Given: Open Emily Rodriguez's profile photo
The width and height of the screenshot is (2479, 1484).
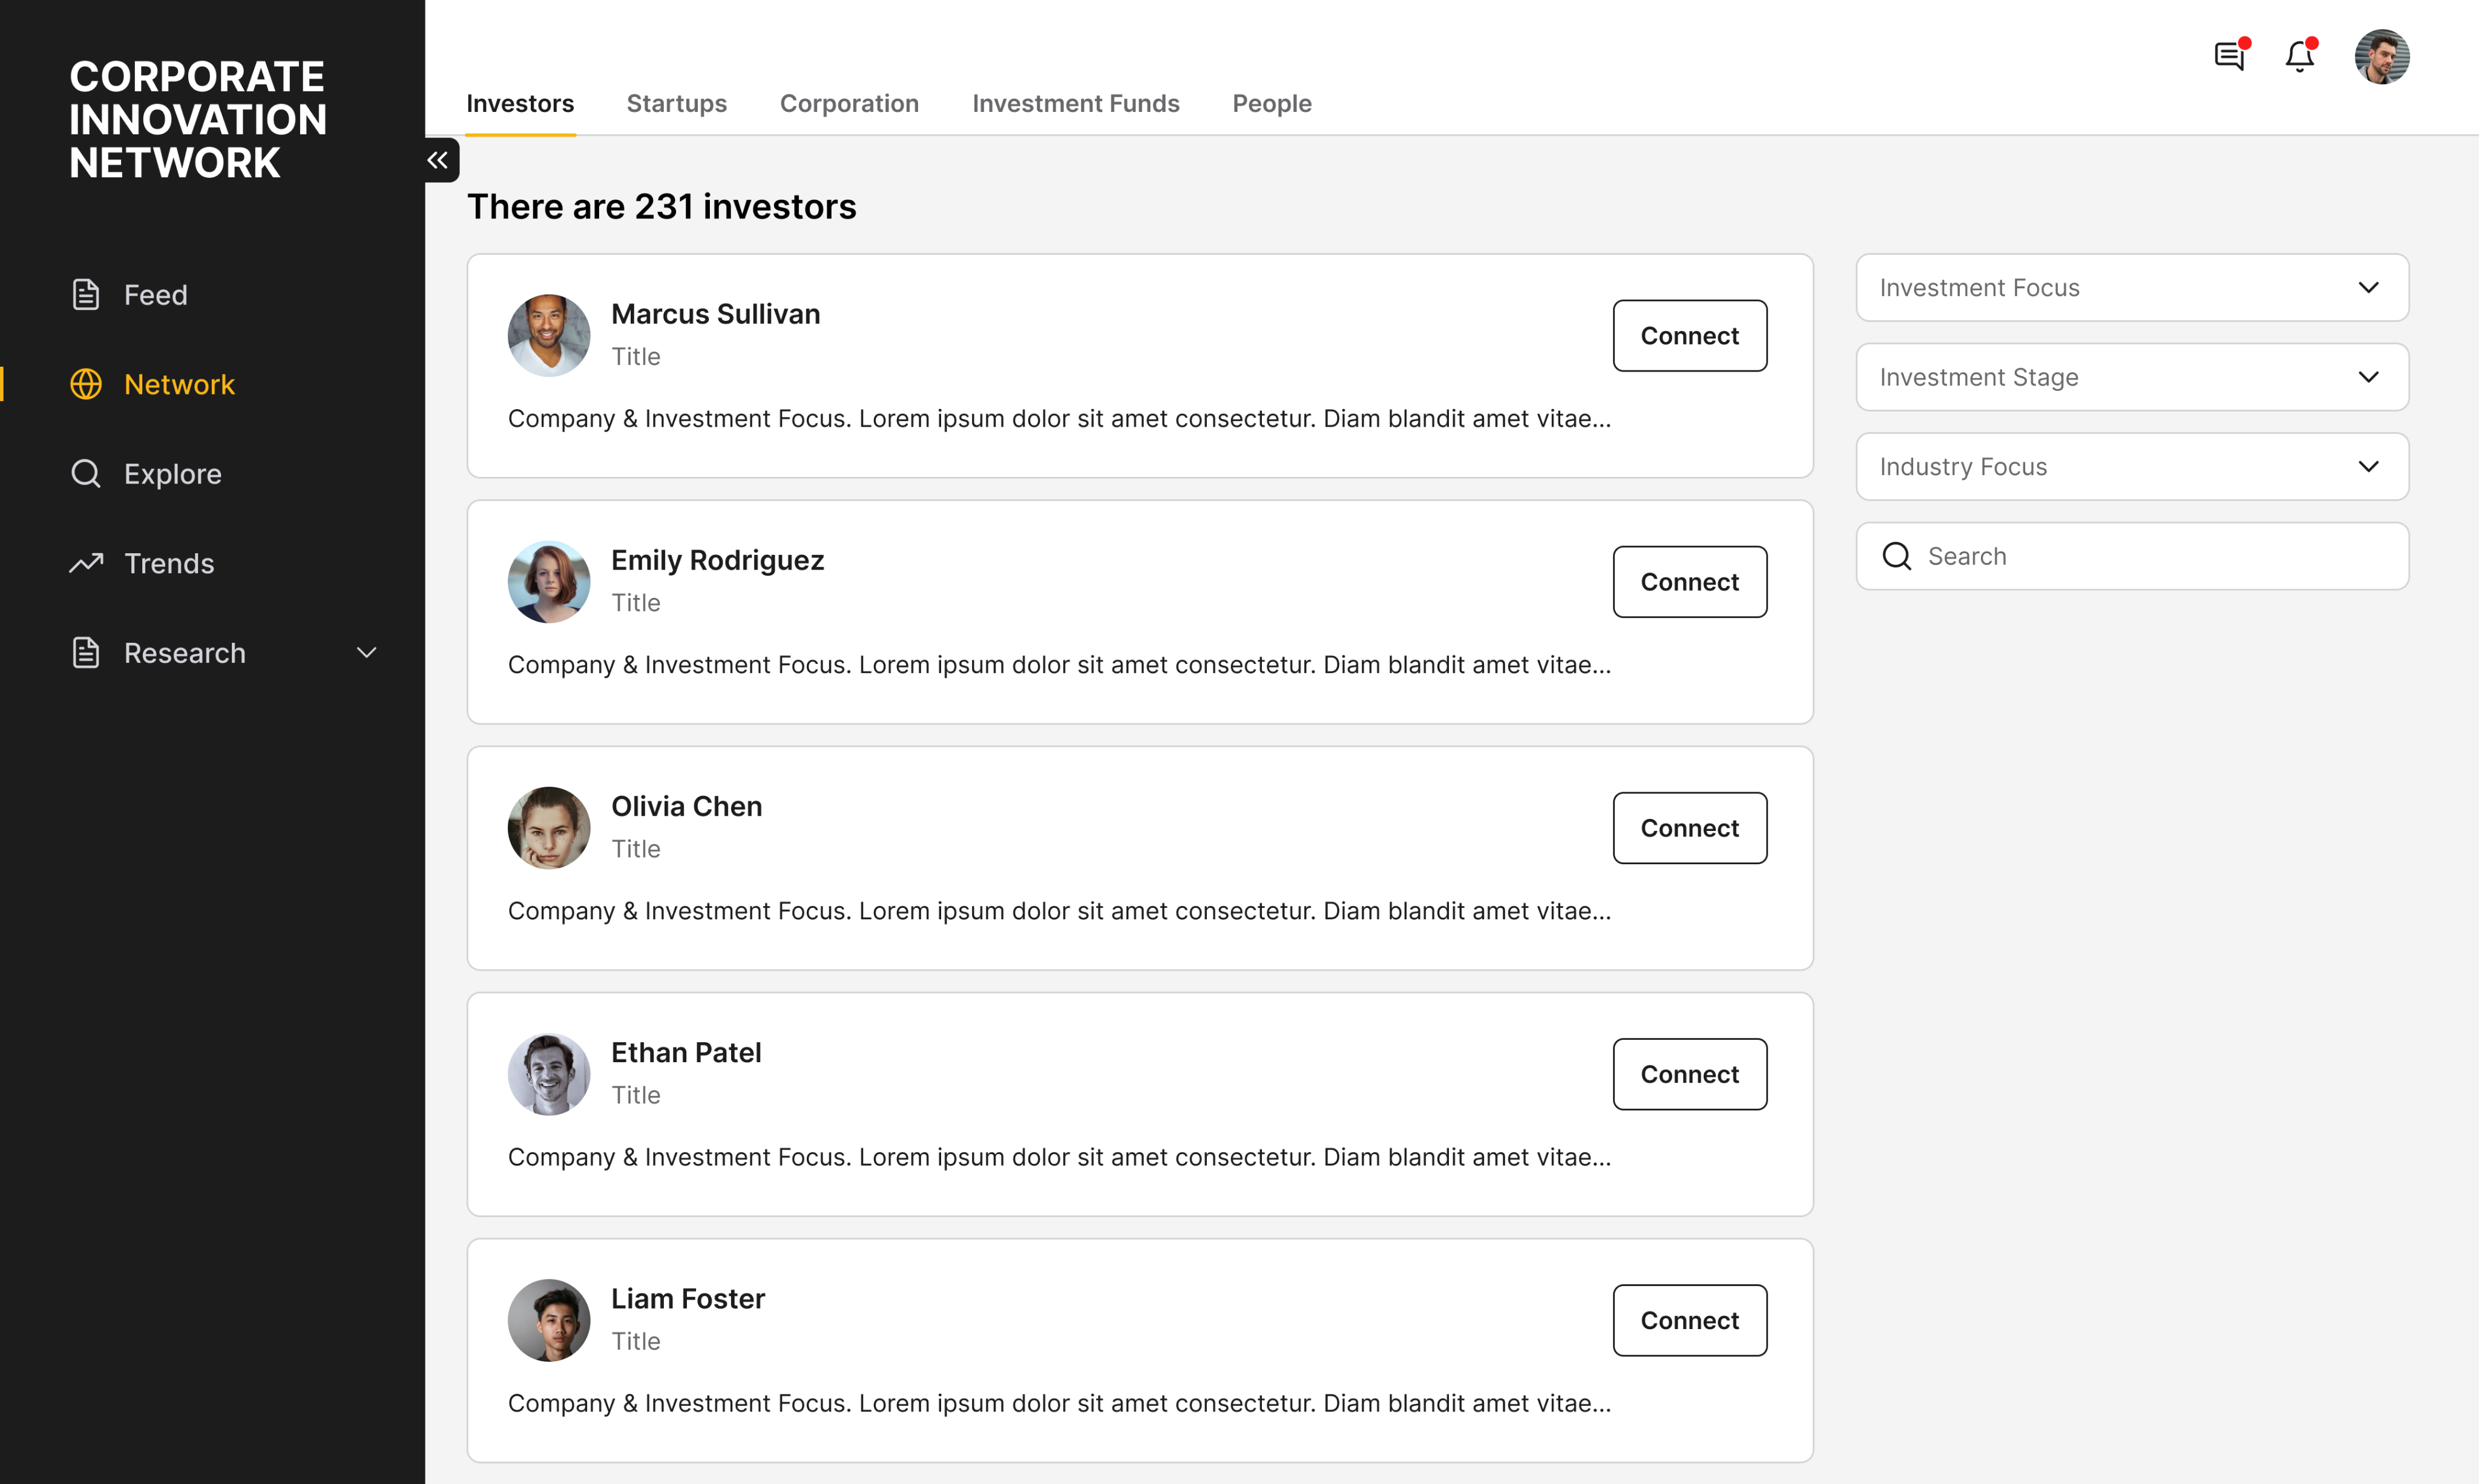Looking at the screenshot, I should [x=549, y=582].
